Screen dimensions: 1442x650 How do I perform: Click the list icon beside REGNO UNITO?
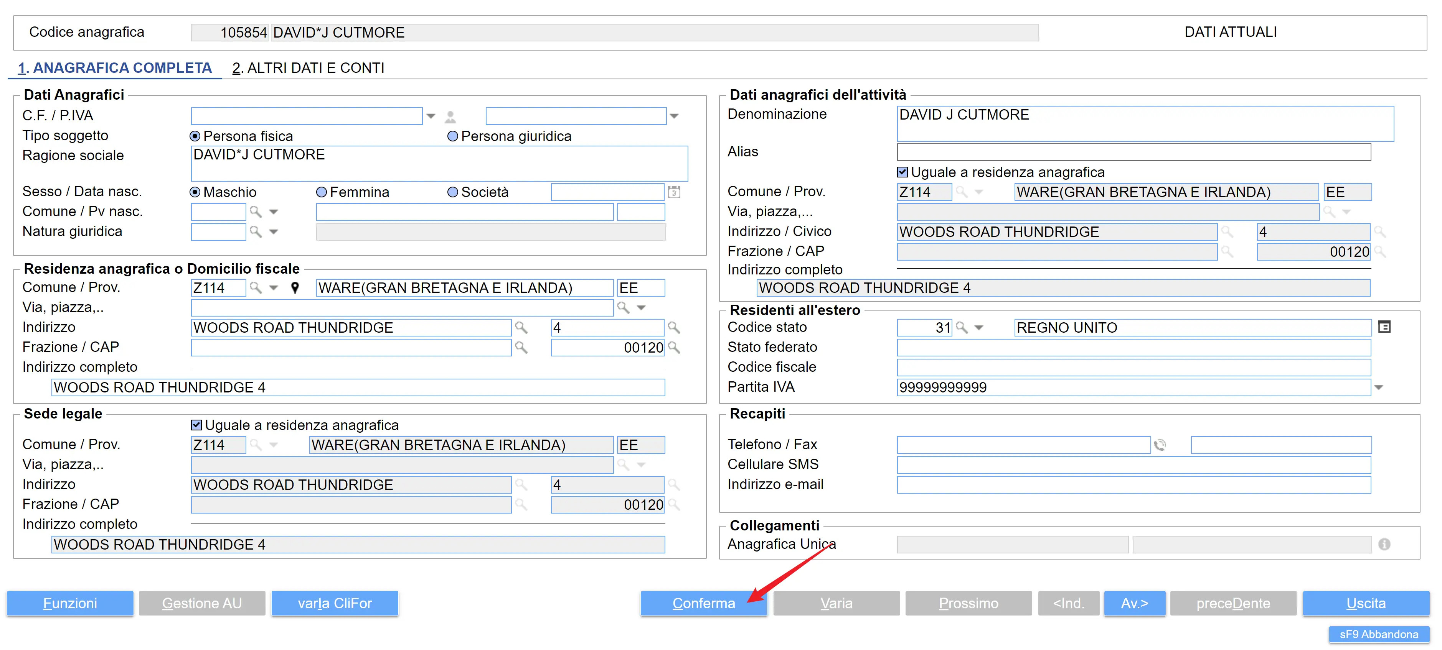(x=1384, y=328)
